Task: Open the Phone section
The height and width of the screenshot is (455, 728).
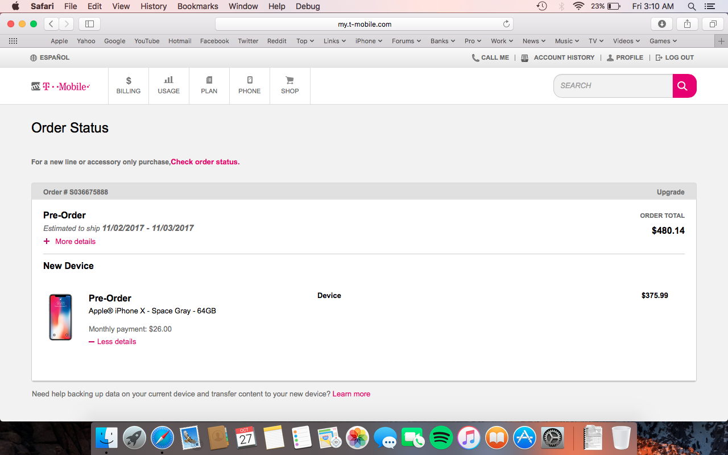Action: [250, 86]
